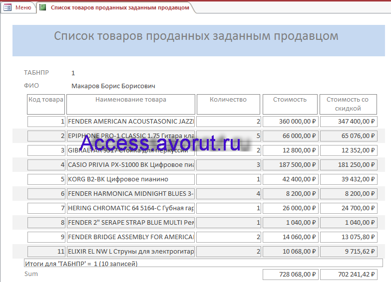Click total discounted cost 702 241,42 ₽
Viewport: 391px width, 282px height.
(x=349, y=275)
